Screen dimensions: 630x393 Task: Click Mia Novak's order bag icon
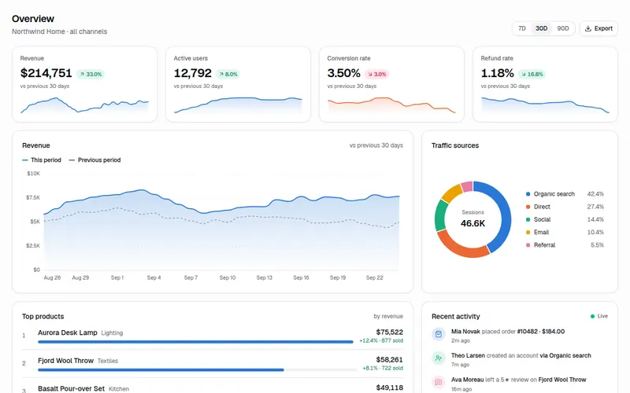(x=439, y=334)
